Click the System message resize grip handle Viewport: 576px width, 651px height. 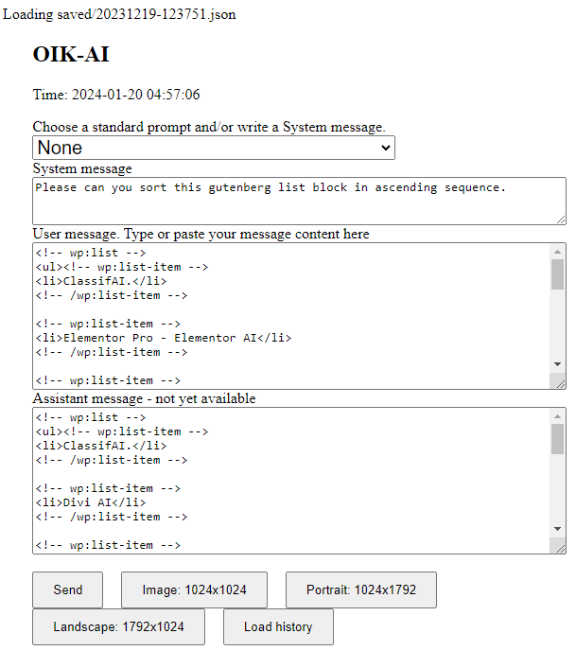[561, 220]
